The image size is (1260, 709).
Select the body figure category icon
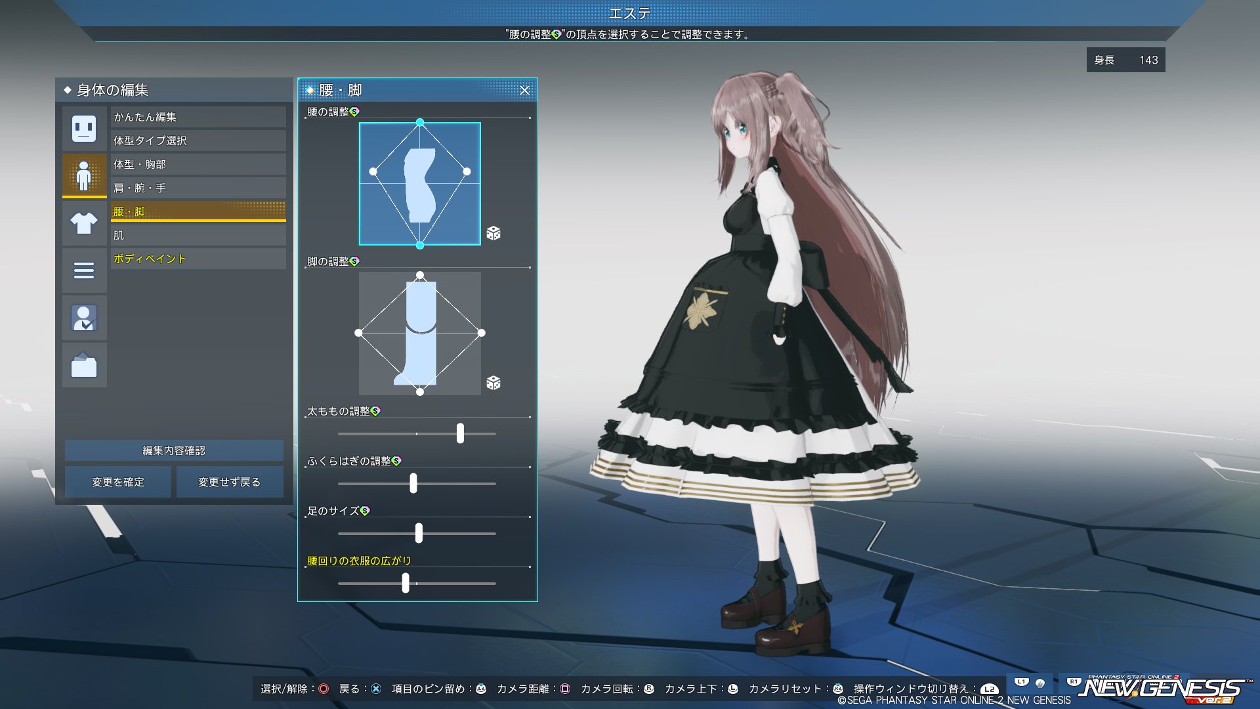click(x=84, y=175)
